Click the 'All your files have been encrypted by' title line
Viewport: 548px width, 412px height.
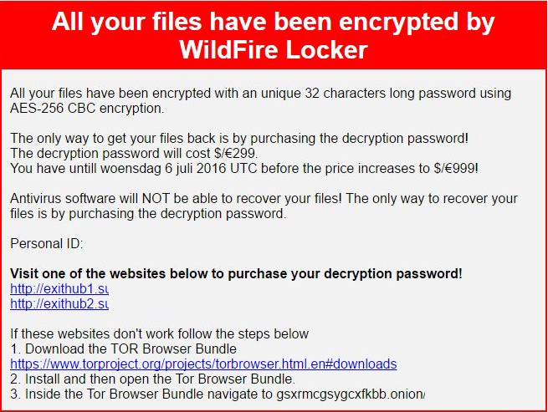pyautogui.click(x=274, y=23)
